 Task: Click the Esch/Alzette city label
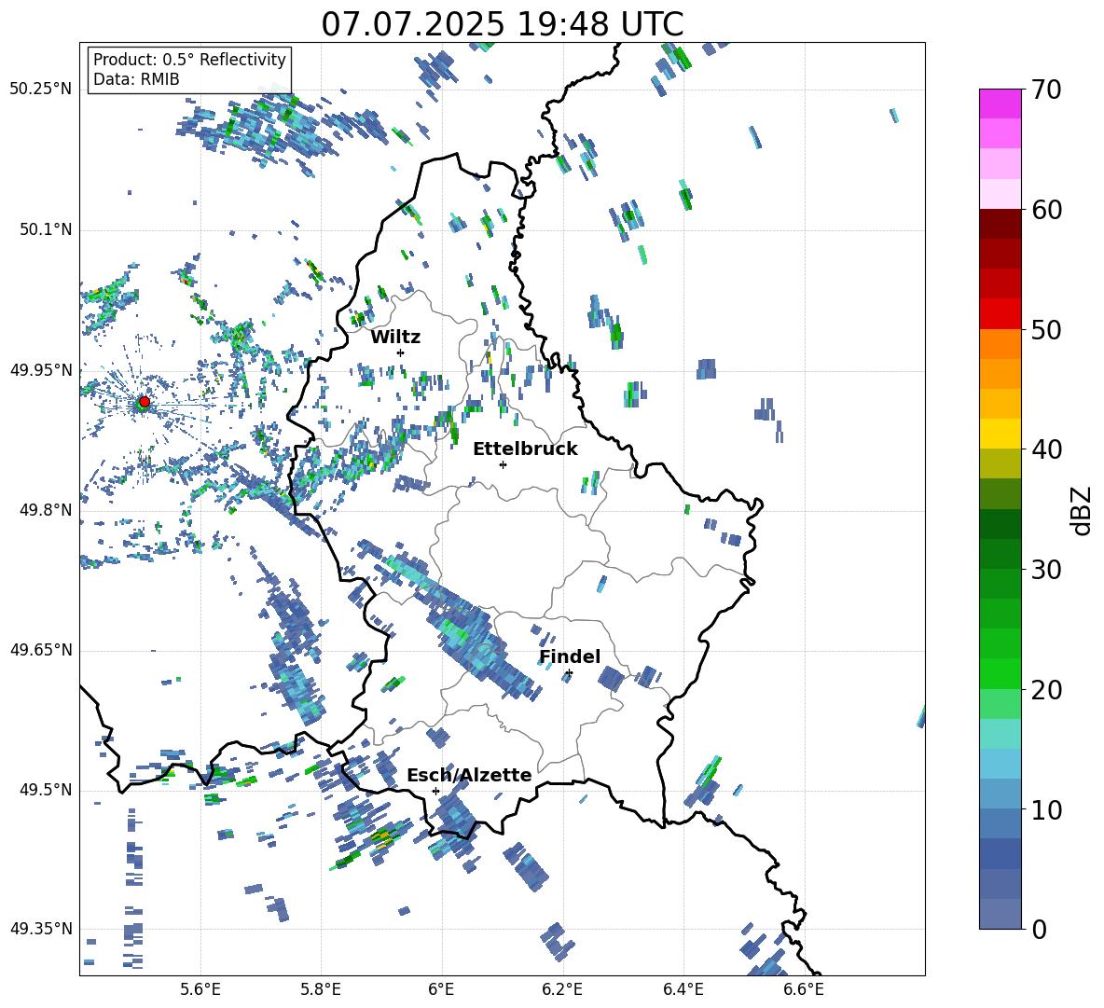(469, 775)
